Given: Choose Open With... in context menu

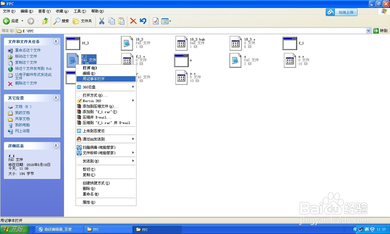Looking at the screenshot, I should pyautogui.click(x=106, y=95).
